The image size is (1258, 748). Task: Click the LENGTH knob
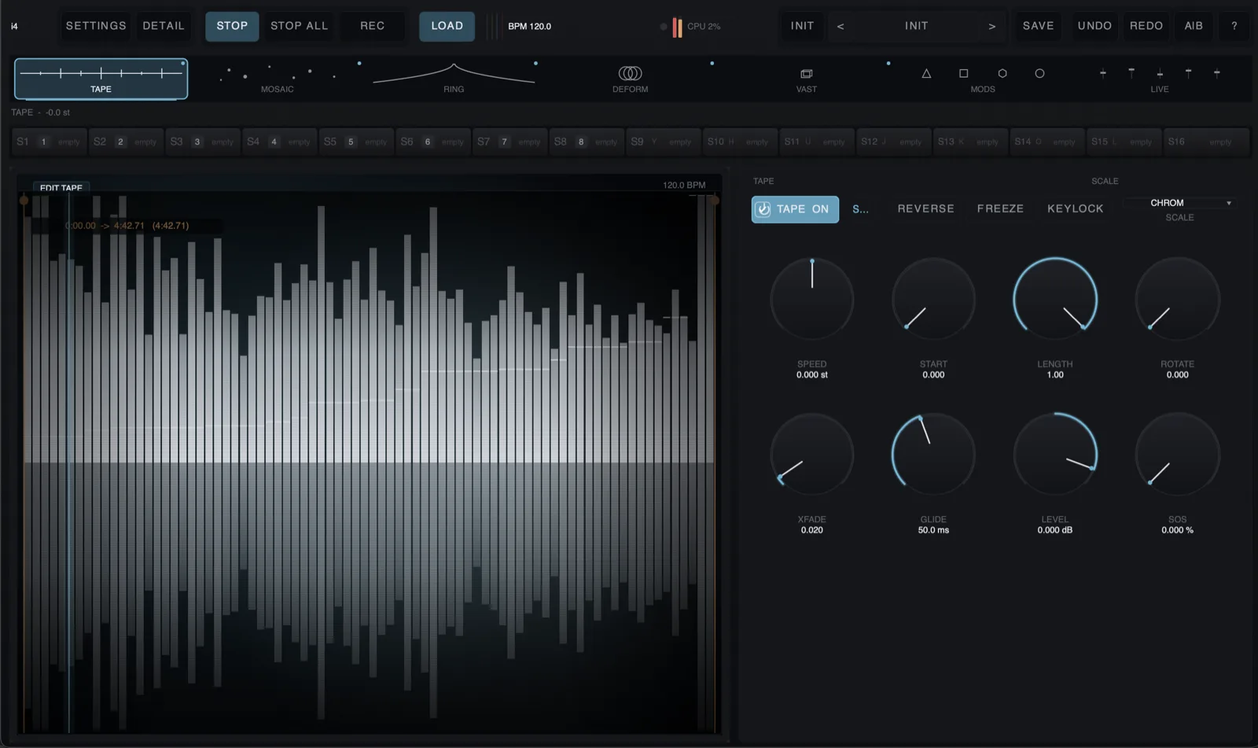tap(1055, 299)
